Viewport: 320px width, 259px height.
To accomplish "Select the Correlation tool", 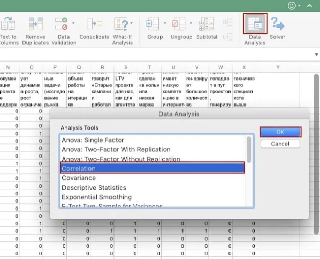I will click(152, 168).
